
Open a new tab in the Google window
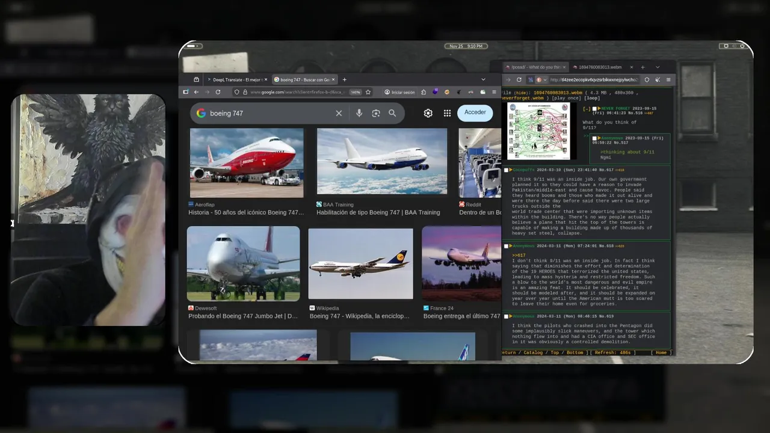345,79
